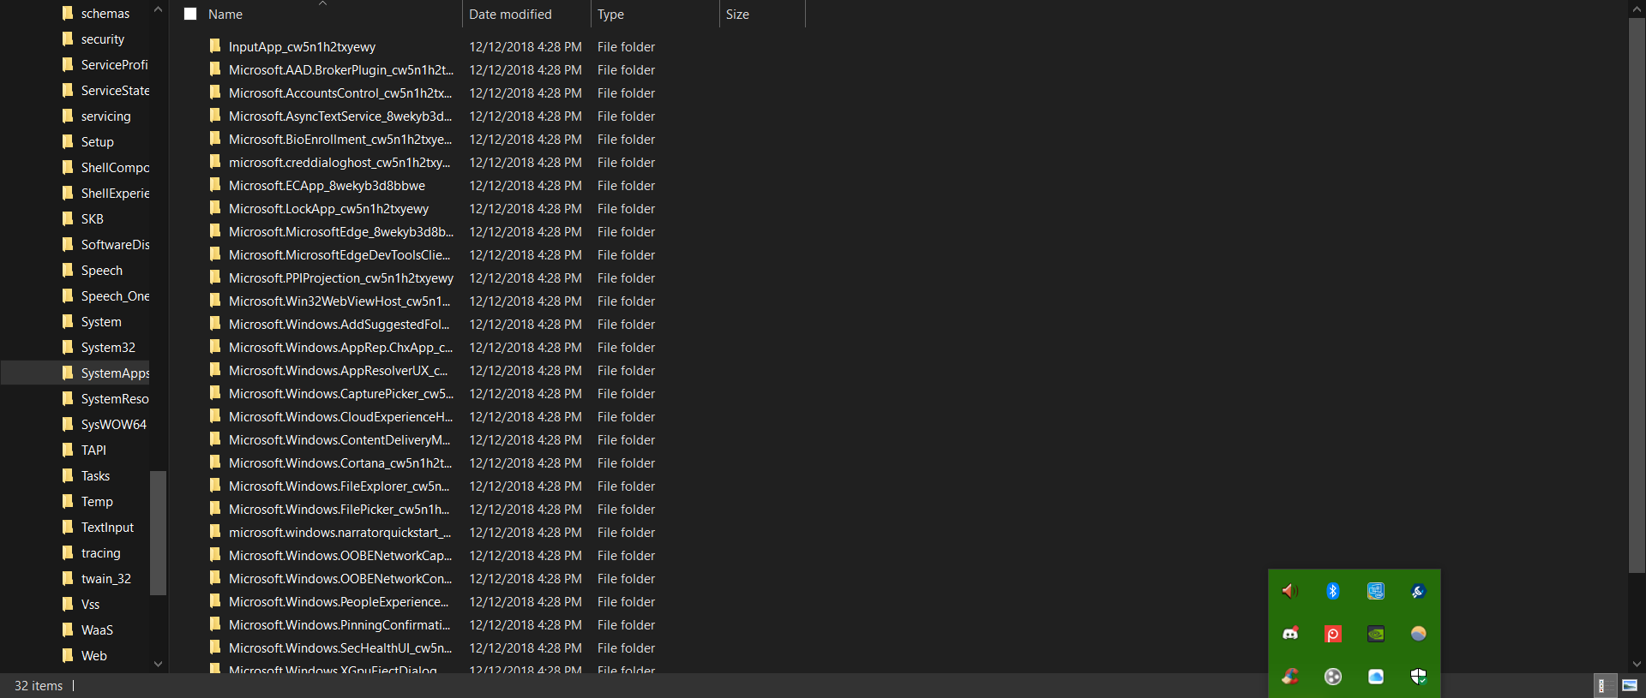Open CCleaner from the system tray
The width and height of the screenshot is (1646, 698).
click(1289, 677)
